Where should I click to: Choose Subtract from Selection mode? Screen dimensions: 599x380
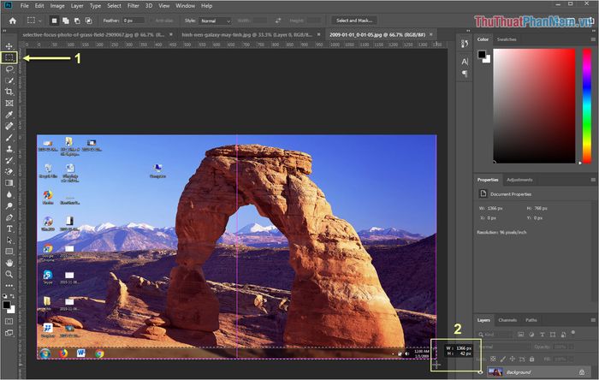pyautogui.click(x=77, y=21)
